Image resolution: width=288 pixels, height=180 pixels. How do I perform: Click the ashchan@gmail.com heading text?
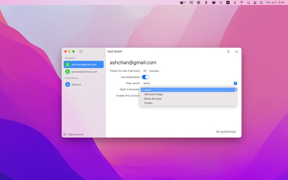pyautogui.click(x=133, y=63)
